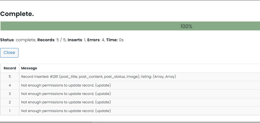The width and height of the screenshot is (260, 123).
Task: Click the Record column header
Action: pyautogui.click(x=10, y=68)
